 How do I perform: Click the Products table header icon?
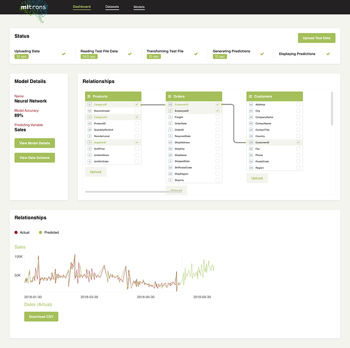click(x=89, y=96)
